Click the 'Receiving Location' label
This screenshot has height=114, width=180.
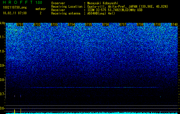(67, 7)
